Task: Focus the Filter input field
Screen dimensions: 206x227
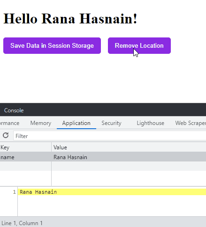Action: (109, 136)
